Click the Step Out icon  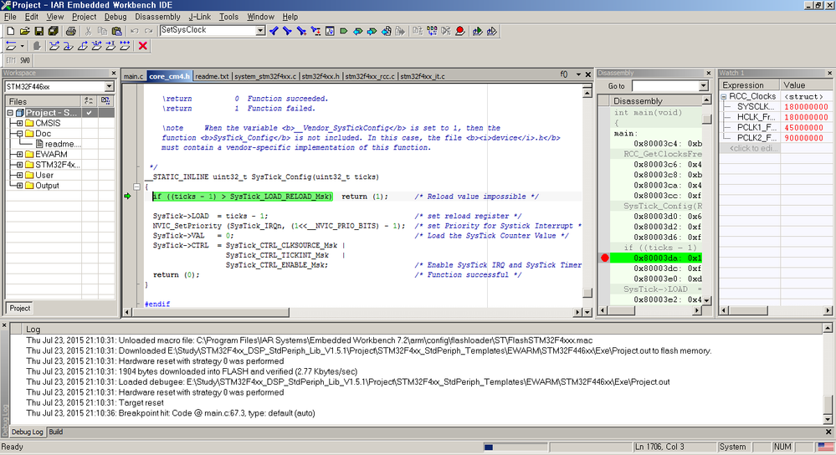point(83,46)
